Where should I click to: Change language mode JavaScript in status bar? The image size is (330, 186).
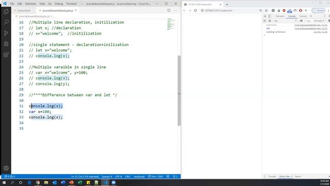pos(139,176)
